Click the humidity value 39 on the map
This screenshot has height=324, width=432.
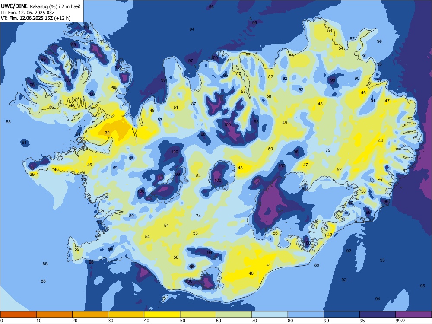pyautogui.click(x=32, y=174)
